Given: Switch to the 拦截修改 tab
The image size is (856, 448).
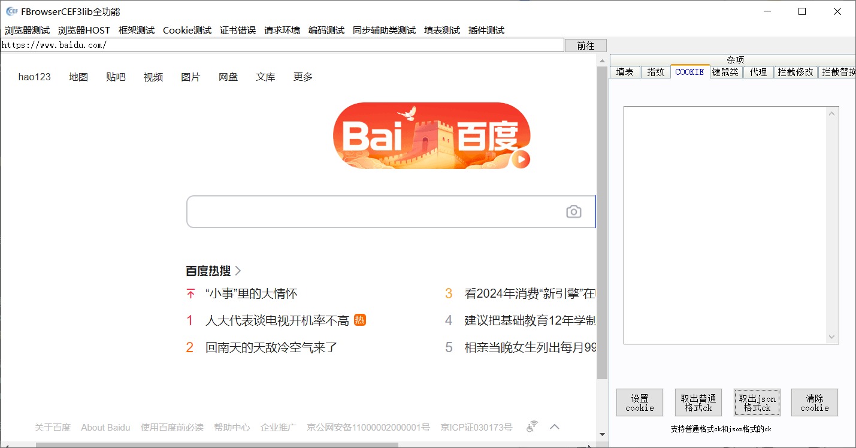Looking at the screenshot, I should (x=795, y=72).
